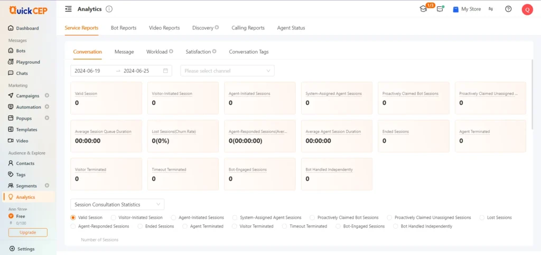The image size is (541, 255).
Task: Click the switch store arrows icon
Action: (491, 9)
